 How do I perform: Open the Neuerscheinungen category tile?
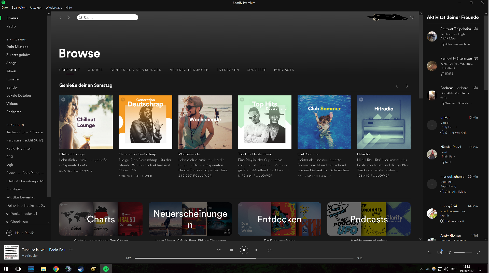click(190, 219)
